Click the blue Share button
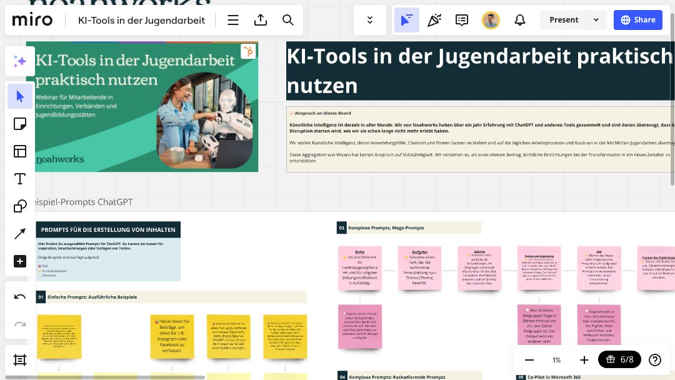 (x=638, y=20)
